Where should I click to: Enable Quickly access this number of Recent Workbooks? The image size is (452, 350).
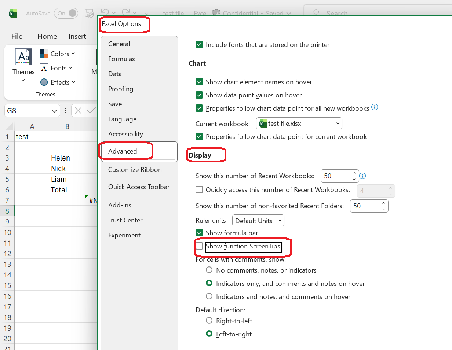199,190
